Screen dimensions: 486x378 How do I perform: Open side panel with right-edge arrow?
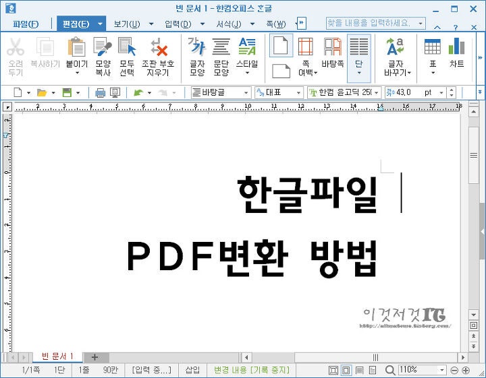[482, 231]
